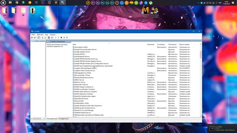Toggle the console tree show/hide toolbar icon
Image resolution: width=237 pixels, height=133 pixels.
39,38
